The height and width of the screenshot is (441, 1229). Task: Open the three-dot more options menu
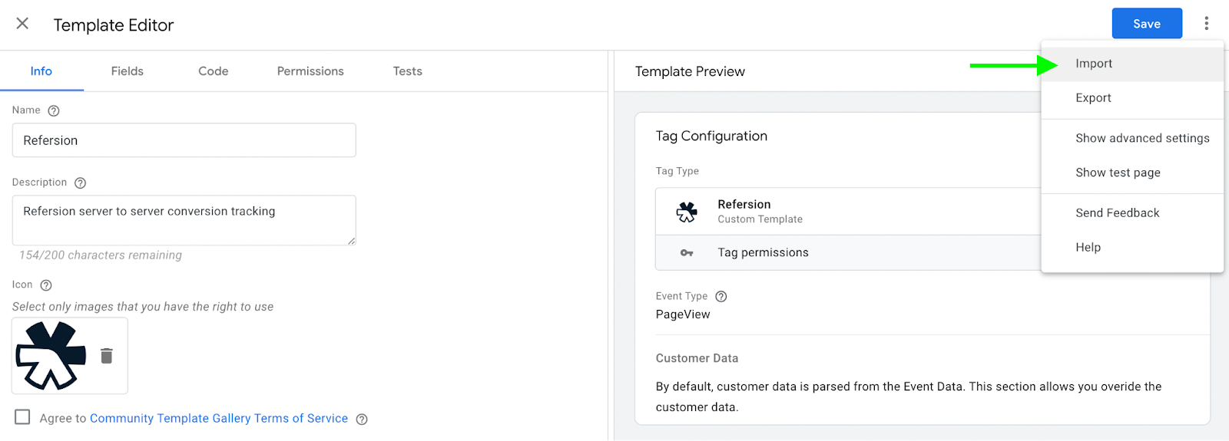tap(1207, 24)
